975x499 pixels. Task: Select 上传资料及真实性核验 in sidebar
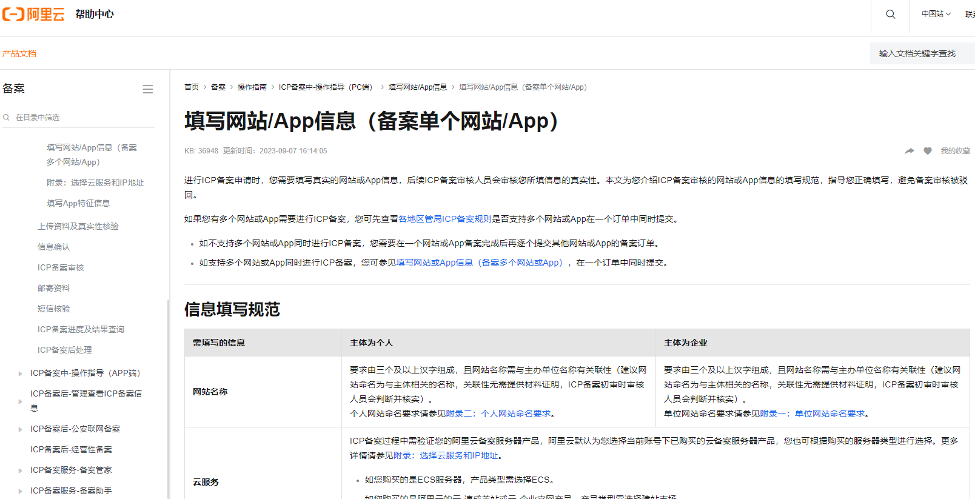pyautogui.click(x=78, y=226)
